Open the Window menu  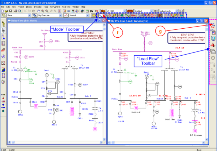(76, 7)
